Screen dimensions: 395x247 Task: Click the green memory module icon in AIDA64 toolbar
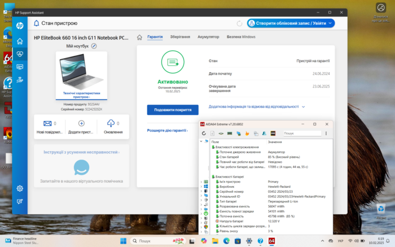[x=230, y=134]
